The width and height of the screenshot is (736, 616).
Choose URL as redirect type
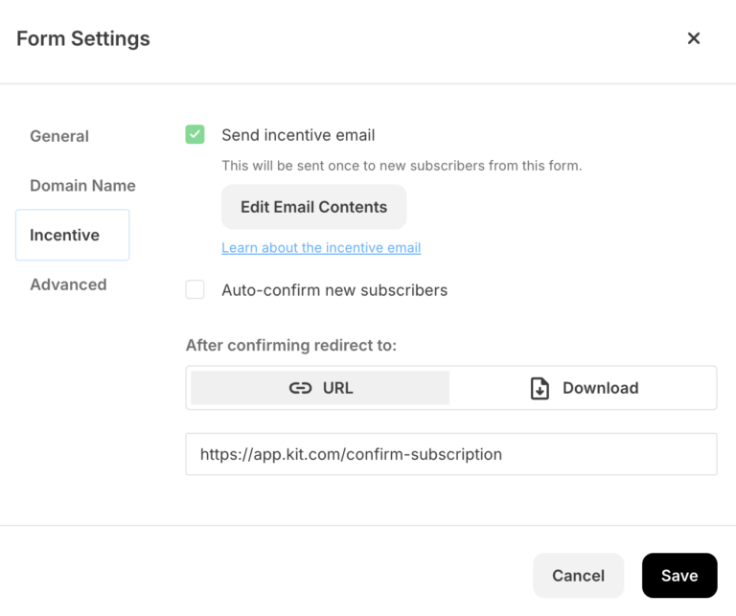click(x=320, y=388)
